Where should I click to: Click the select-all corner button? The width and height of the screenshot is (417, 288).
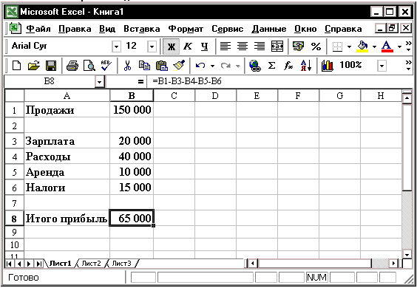14,96
